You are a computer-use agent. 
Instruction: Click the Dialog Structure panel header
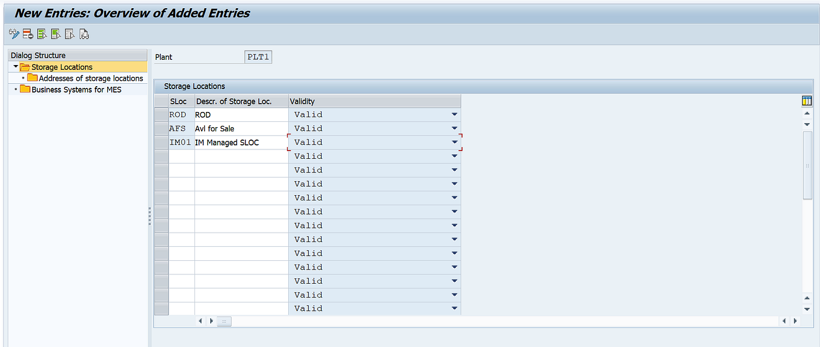tap(78, 55)
